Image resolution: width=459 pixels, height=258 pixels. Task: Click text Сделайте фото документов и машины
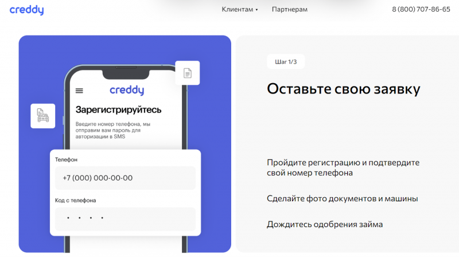(x=342, y=198)
